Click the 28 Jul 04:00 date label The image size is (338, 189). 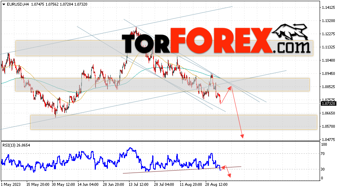point(164,185)
